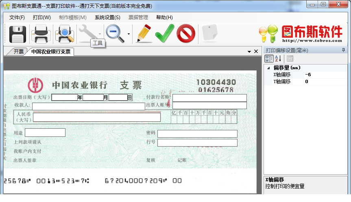Close the current document tab
Viewport: 351px width, 202px height.
256,51
